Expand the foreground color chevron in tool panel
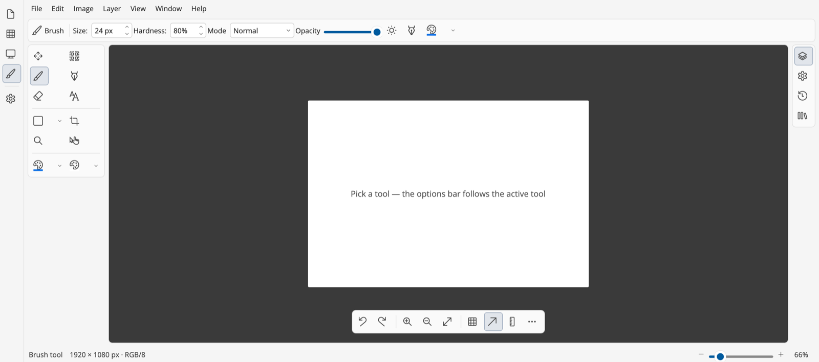 tap(59, 166)
